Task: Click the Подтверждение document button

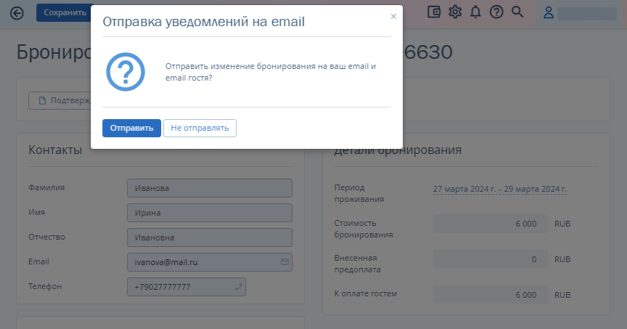Action: point(60,100)
